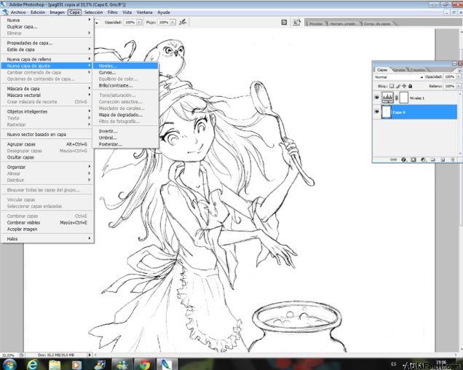Click Relleno value field

pyautogui.click(x=449, y=86)
